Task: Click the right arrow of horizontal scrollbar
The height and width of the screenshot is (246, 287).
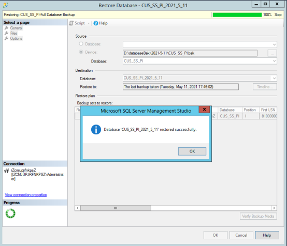Action: tap(274, 208)
